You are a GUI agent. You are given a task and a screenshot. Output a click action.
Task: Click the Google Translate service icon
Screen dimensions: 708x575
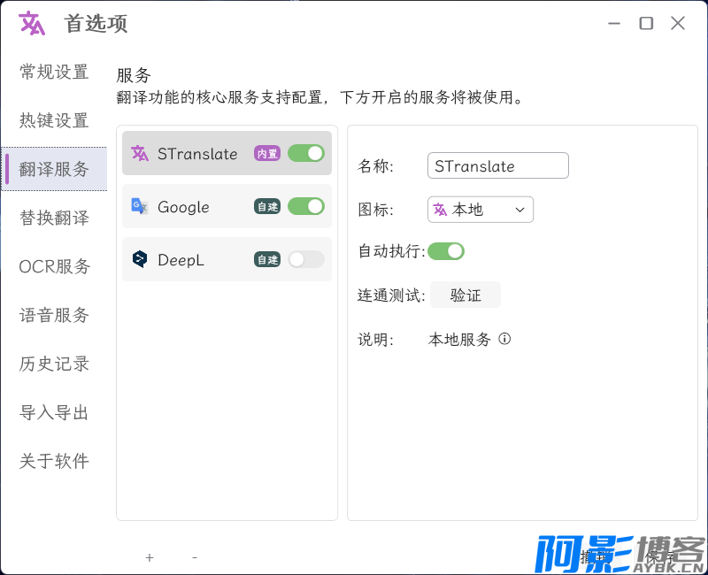[x=140, y=206]
